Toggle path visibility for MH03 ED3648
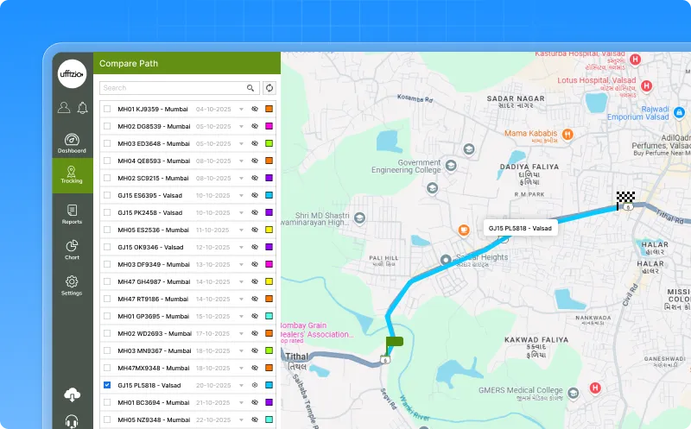 coord(255,143)
